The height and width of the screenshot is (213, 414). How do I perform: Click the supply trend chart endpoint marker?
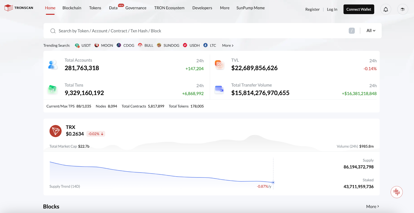coord(273,182)
